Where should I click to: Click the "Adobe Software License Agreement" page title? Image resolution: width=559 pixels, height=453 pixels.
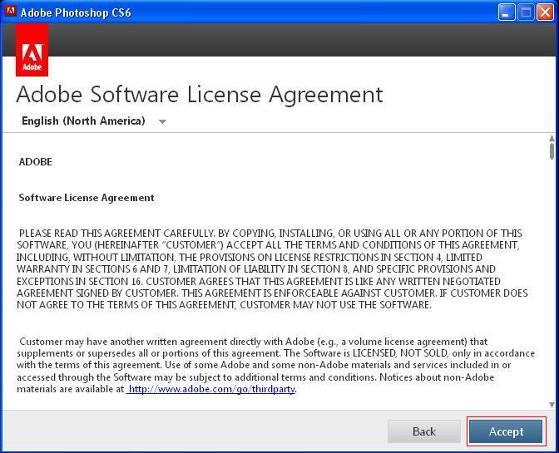(200, 95)
